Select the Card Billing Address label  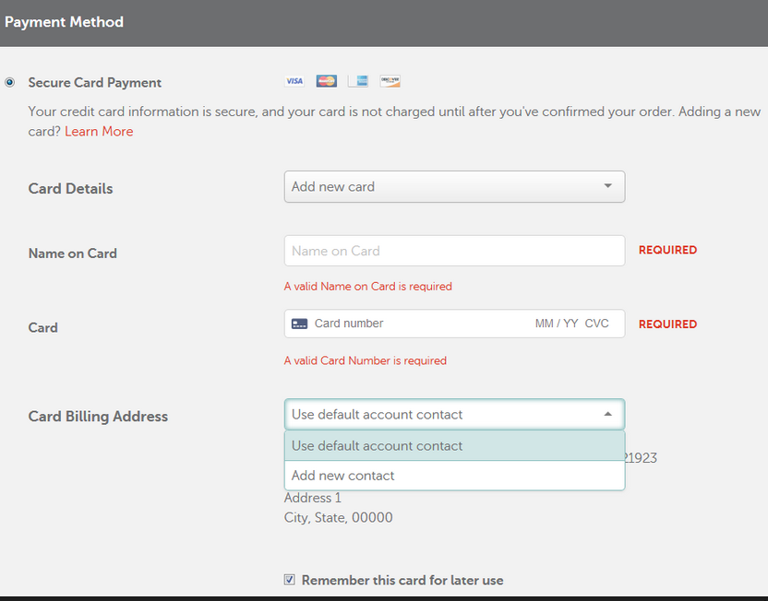(98, 416)
